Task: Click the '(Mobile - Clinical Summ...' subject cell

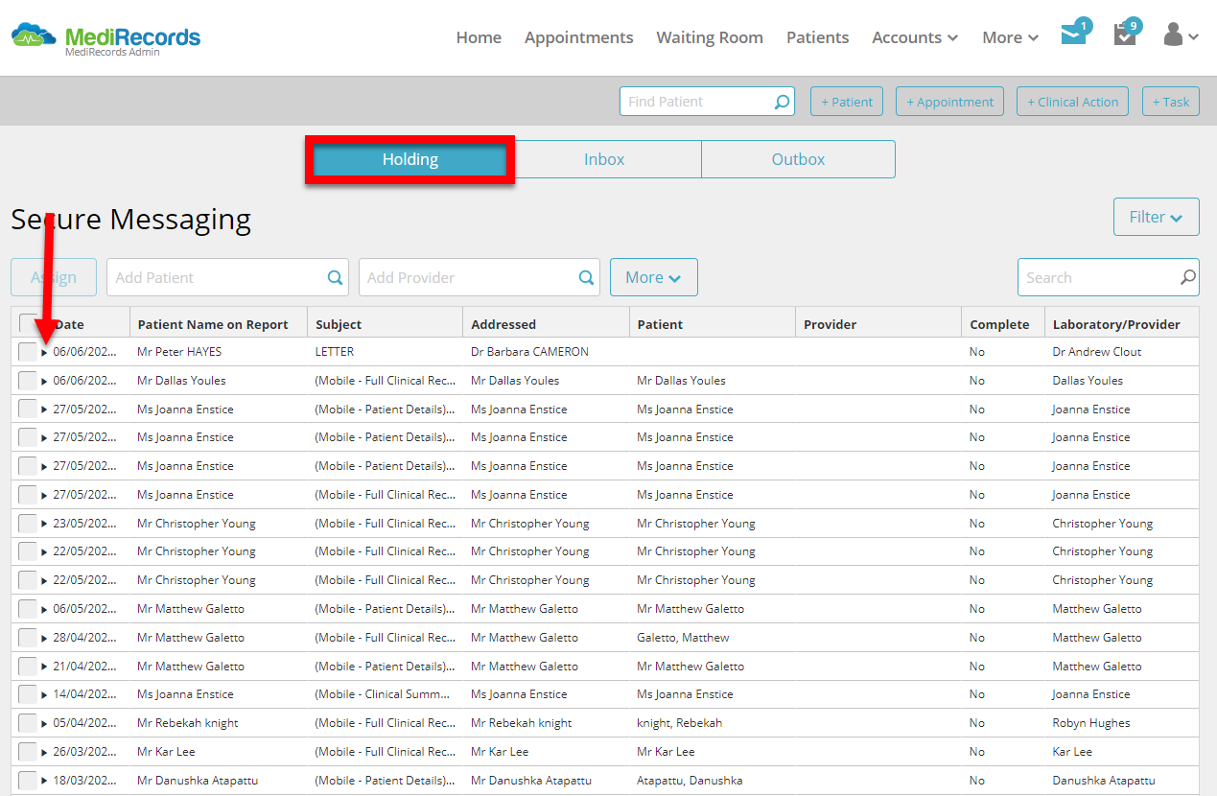Action: (x=382, y=694)
